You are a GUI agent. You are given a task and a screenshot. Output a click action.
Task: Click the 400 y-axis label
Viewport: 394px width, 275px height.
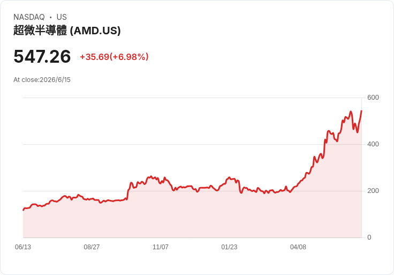click(373, 144)
